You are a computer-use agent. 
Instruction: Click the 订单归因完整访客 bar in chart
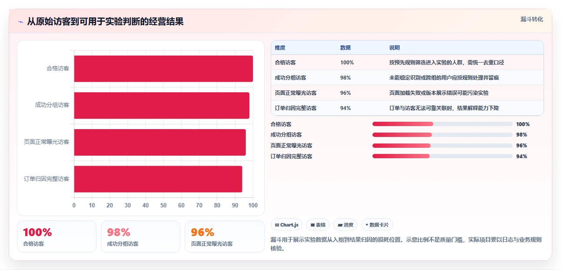click(x=158, y=179)
